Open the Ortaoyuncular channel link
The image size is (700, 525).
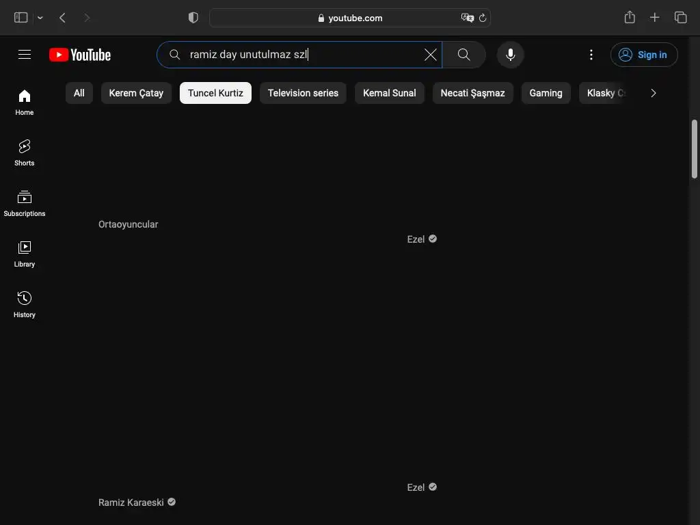pyautogui.click(x=128, y=224)
